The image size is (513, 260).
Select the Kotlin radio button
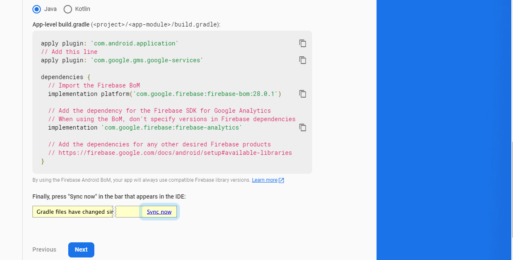pyautogui.click(x=68, y=9)
